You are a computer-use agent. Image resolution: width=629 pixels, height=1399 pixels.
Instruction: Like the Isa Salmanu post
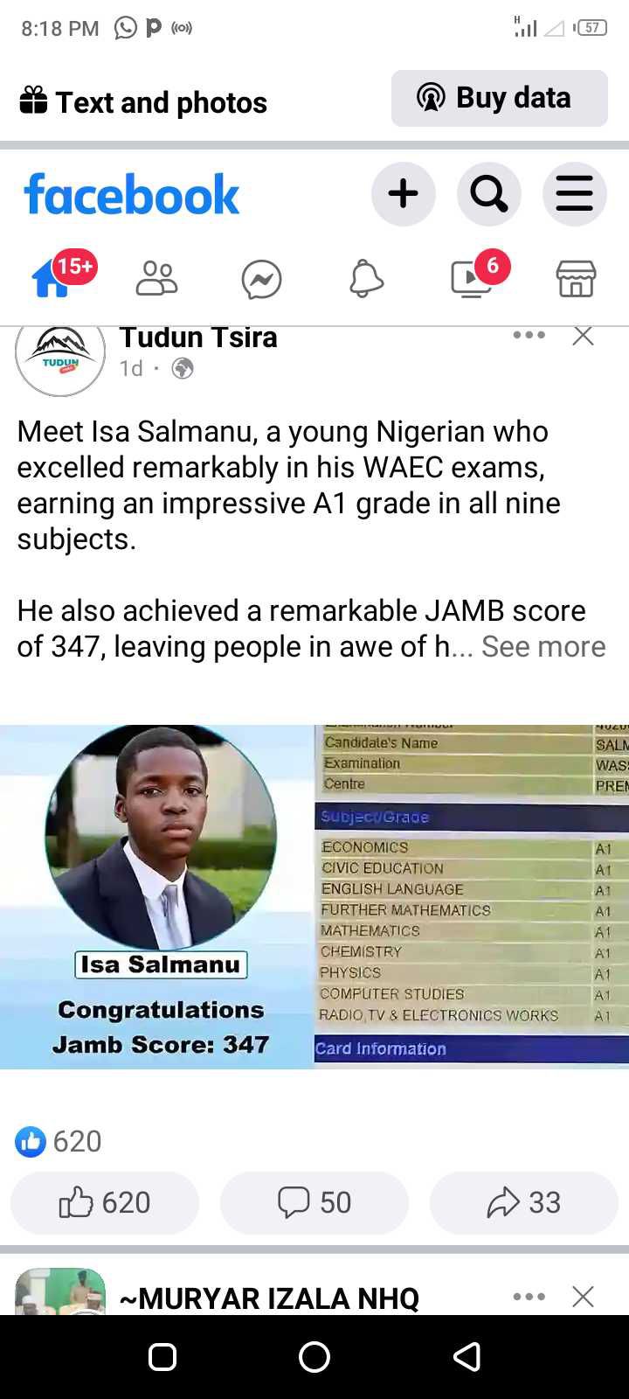105,1202
